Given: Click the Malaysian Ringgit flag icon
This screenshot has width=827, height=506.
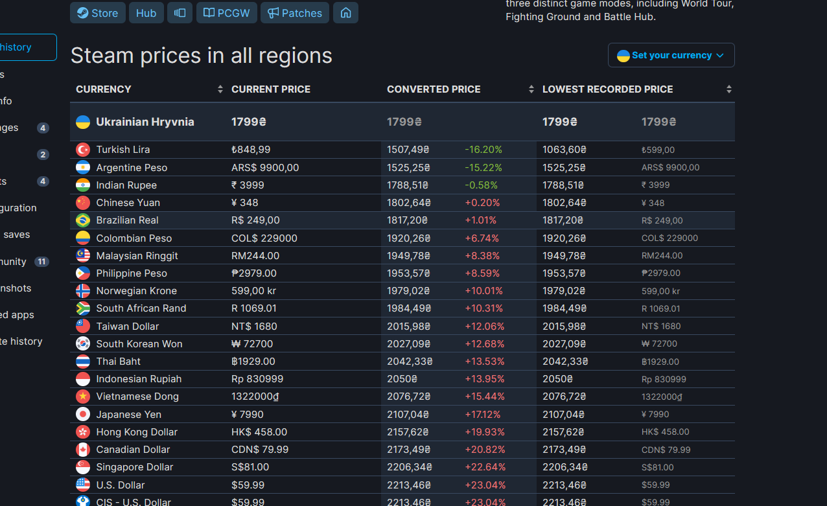Looking at the screenshot, I should [x=83, y=255].
